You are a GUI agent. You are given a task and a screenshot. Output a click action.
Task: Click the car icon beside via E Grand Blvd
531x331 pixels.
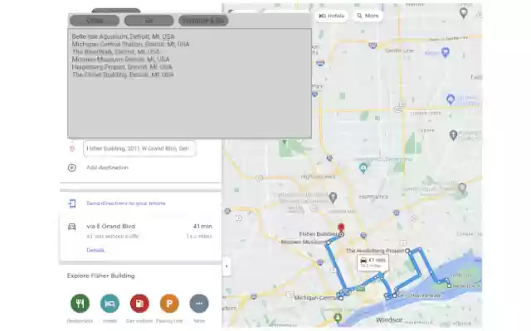(x=72, y=227)
